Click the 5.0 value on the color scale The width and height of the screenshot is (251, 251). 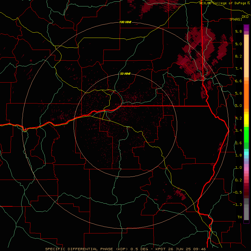click(238, 106)
